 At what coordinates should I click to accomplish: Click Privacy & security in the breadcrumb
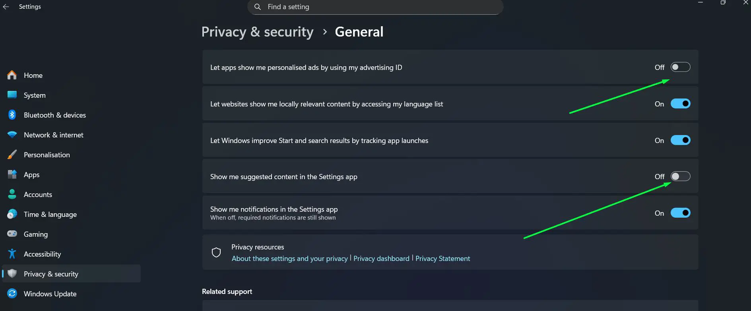(x=257, y=32)
